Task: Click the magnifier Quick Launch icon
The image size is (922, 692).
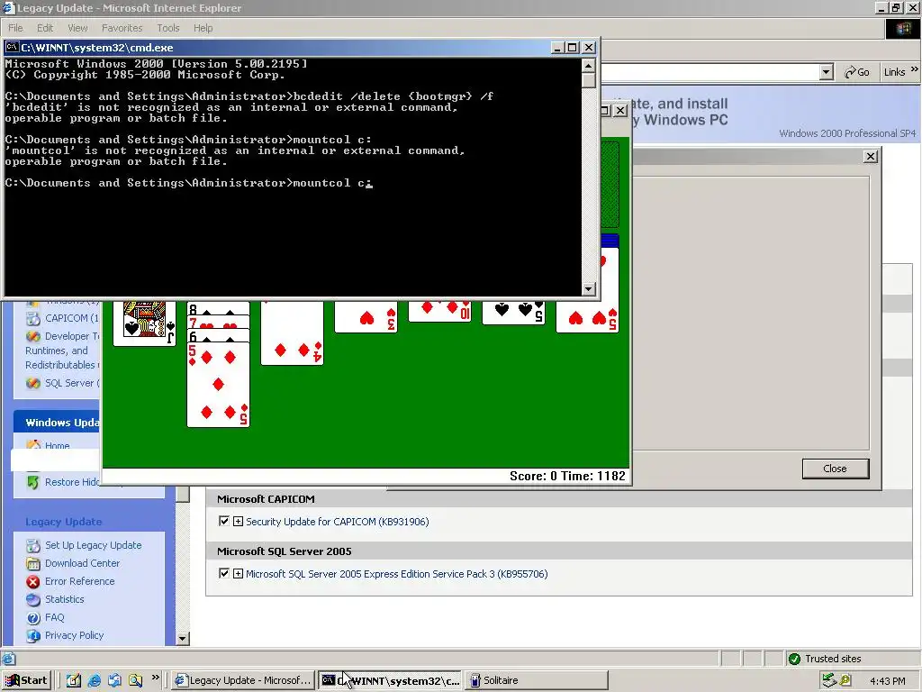Action: 135,680
